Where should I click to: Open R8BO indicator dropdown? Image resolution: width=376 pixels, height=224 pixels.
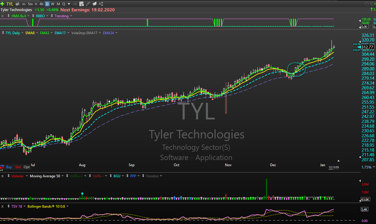(x=47, y=16)
